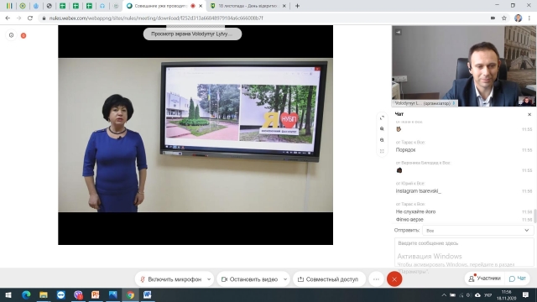Open Word from taskbar
This screenshot has width=537, height=302.
point(148,294)
